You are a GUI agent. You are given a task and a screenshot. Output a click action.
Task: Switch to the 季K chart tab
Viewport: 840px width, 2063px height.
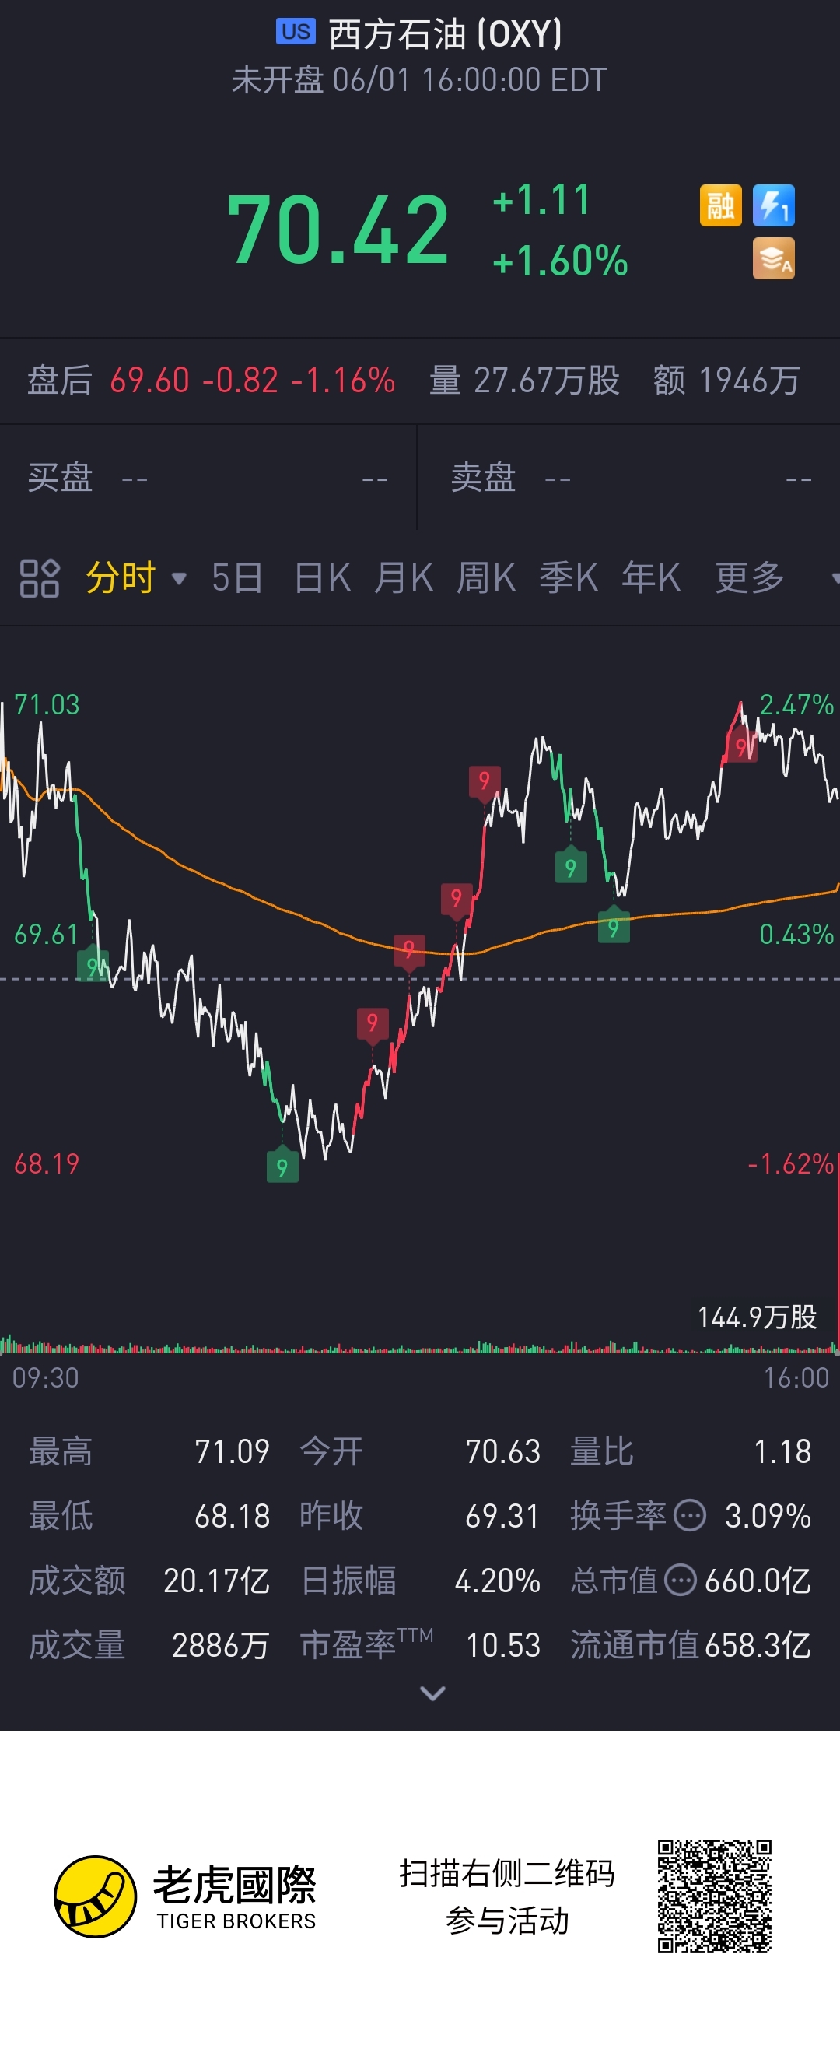(x=569, y=577)
